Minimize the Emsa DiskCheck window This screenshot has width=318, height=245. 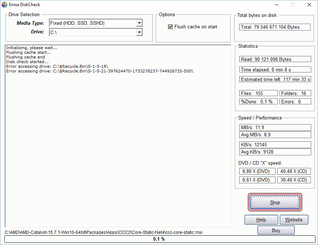(x=277, y=5)
